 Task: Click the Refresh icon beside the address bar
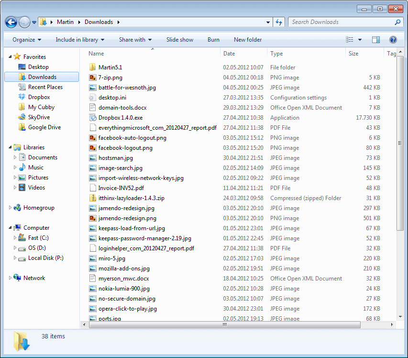click(278, 22)
